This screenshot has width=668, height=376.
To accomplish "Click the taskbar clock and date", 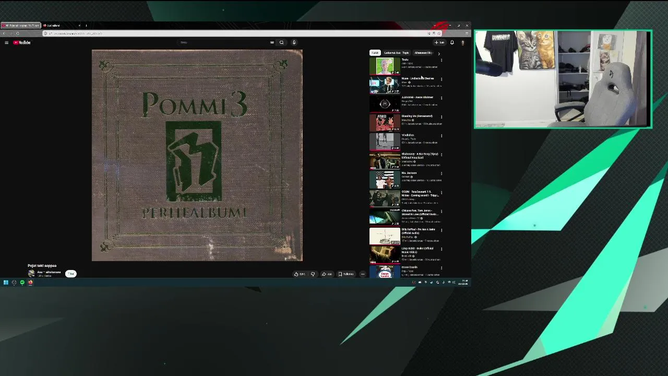I will (x=463, y=283).
